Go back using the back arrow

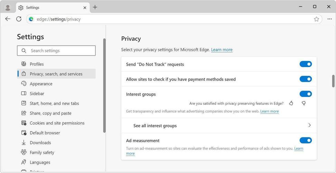tap(8, 19)
